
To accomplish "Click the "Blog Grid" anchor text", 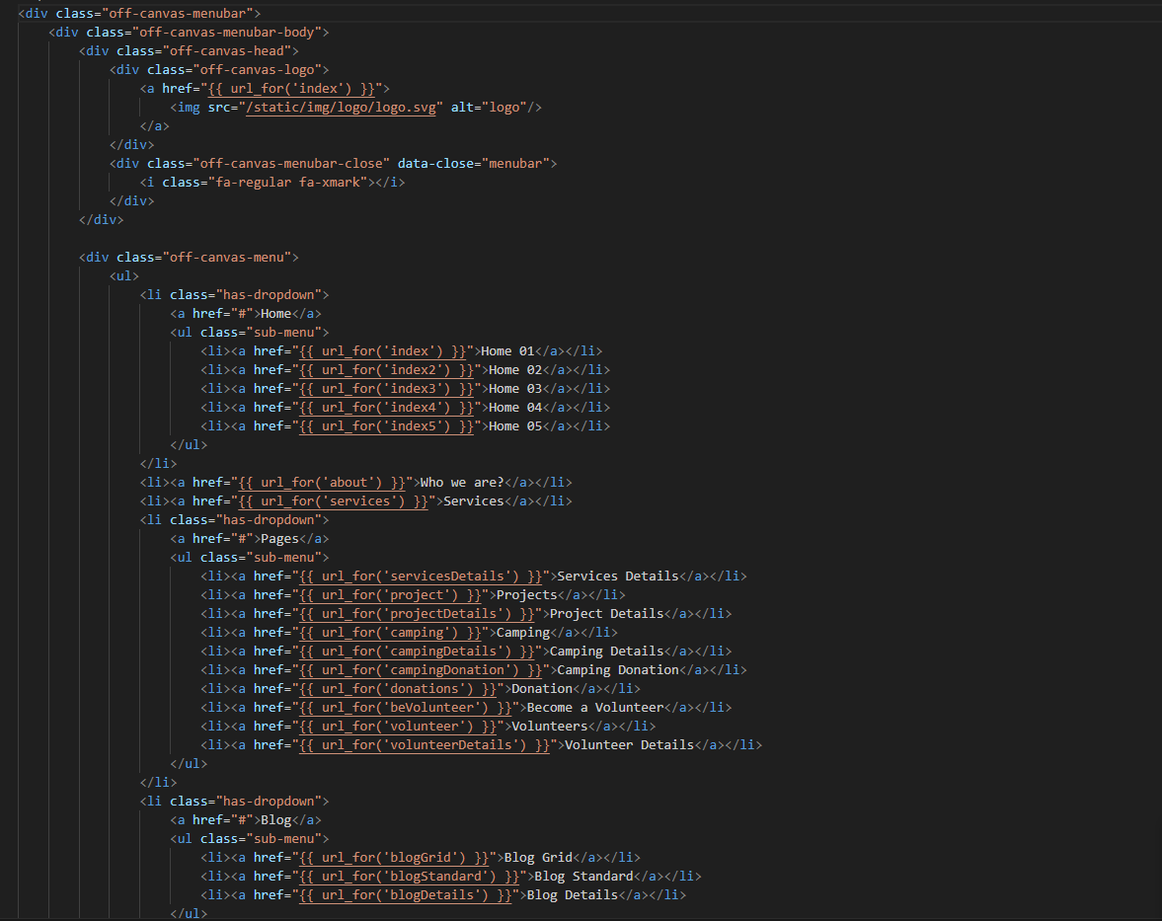I will [x=538, y=858].
